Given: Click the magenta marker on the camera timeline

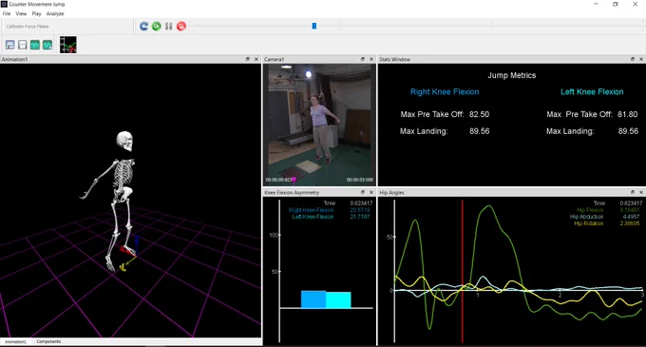Looking at the screenshot, I should click(x=294, y=180).
